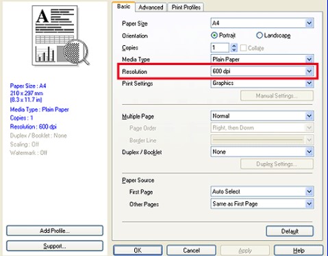Click the Paper Source label
This screenshot has height=256, width=328.
tap(138, 180)
